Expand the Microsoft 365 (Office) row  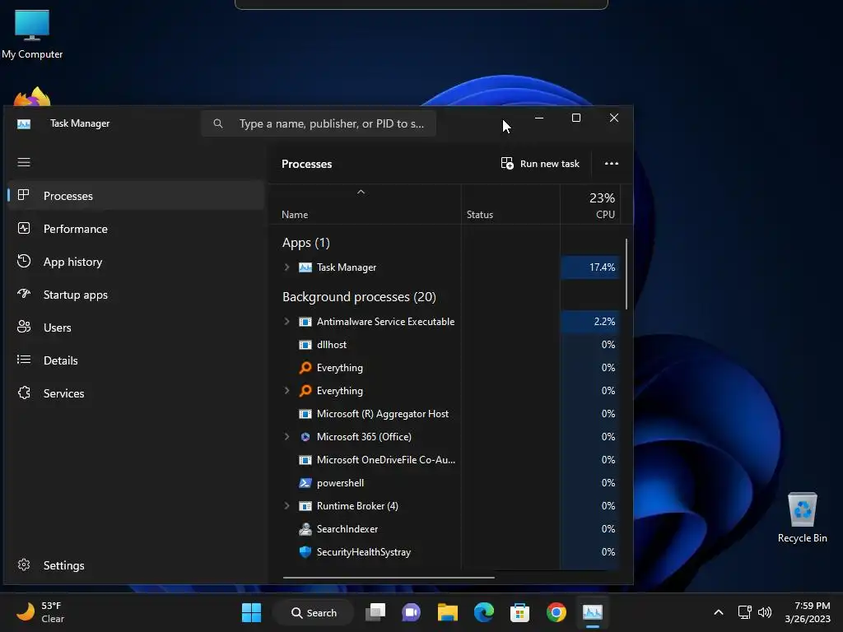tap(286, 437)
